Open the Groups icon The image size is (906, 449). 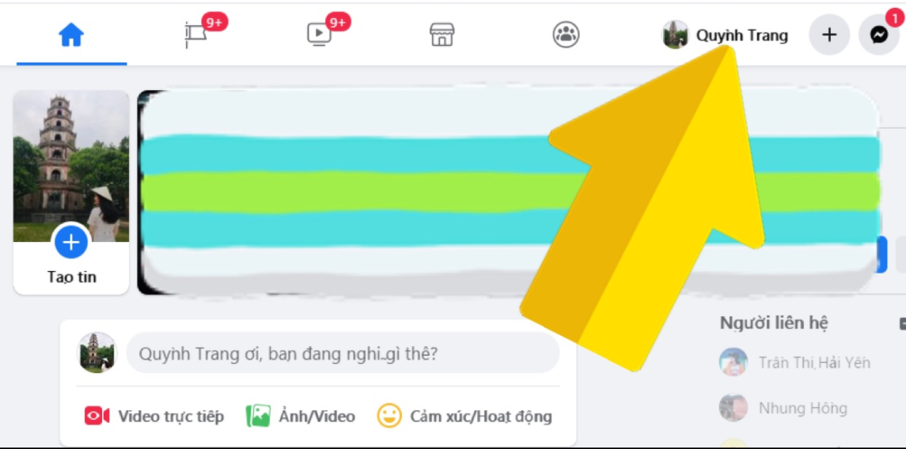tap(566, 36)
